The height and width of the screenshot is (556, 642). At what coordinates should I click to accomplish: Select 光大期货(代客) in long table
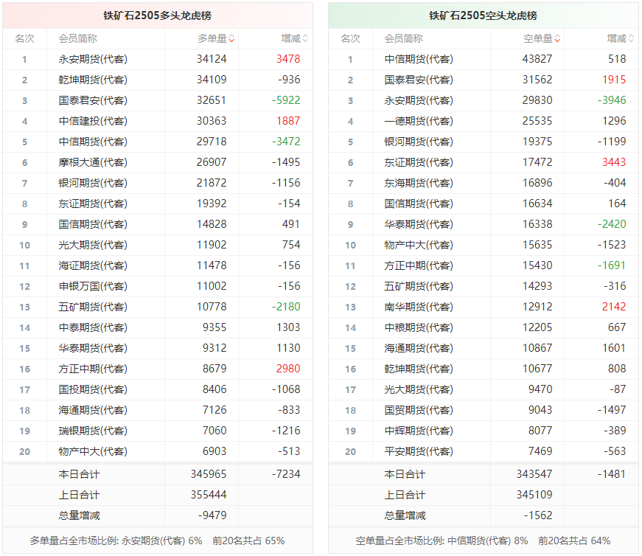coord(93,245)
